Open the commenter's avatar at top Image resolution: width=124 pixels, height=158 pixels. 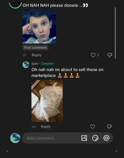click(15, 5)
